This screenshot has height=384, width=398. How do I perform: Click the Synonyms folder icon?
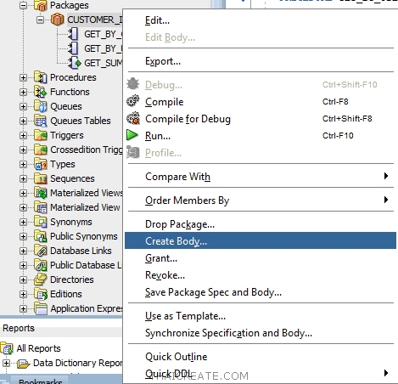tap(41, 222)
